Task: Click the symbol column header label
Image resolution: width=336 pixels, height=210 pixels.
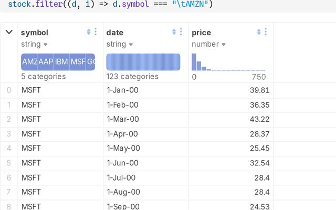Action: (x=34, y=33)
